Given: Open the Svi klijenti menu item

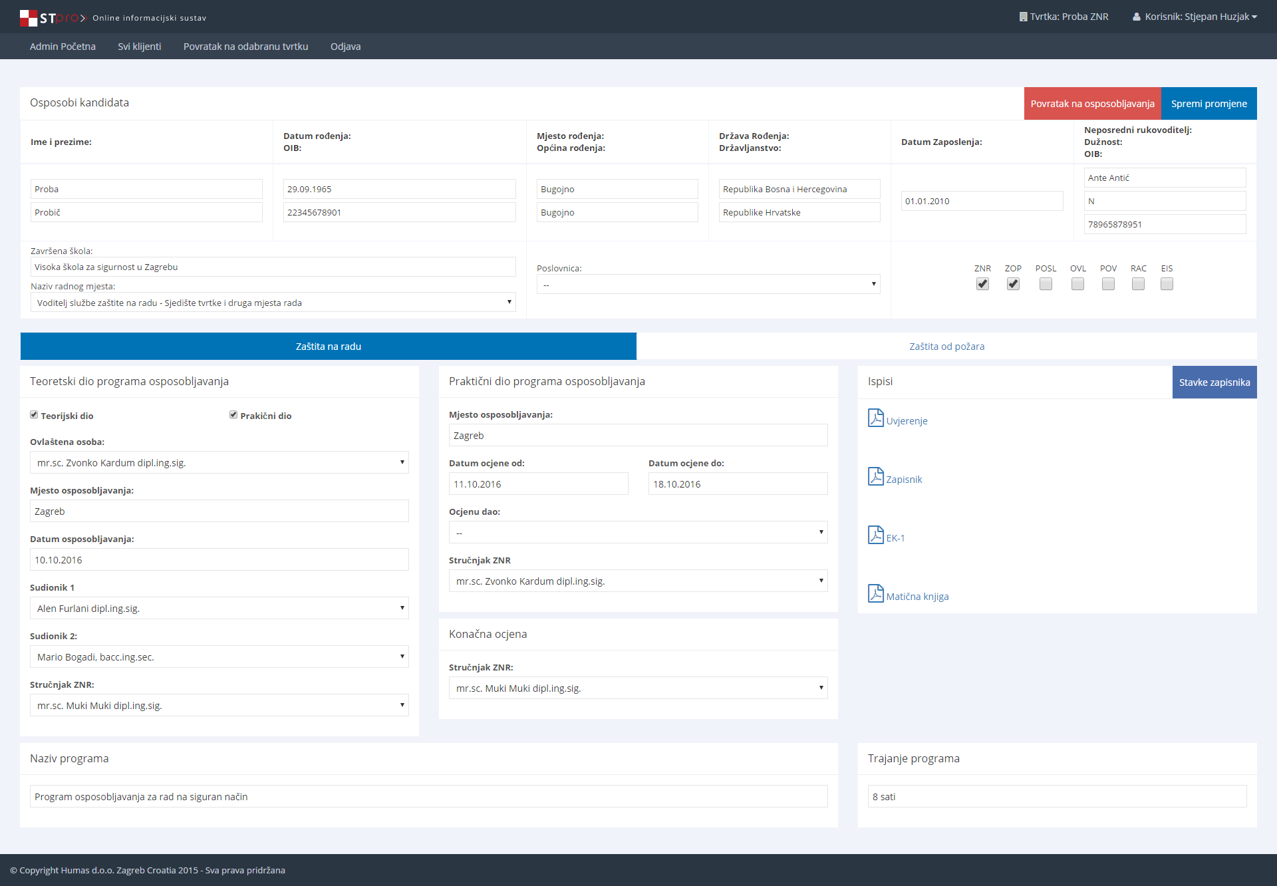Looking at the screenshot, I should pyautogui.click(x=139, y=47).
